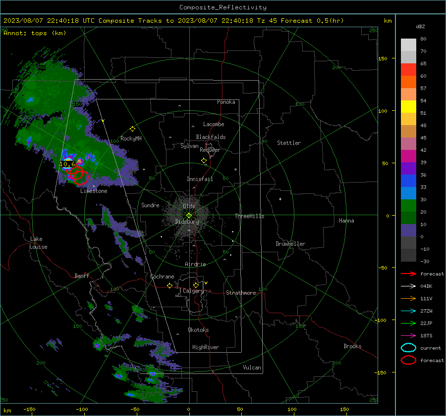Click the magenta swatch in dBZ scale
446x416 pixels.
click(408, 156)
